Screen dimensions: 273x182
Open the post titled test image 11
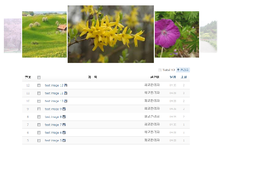point(54,93)
